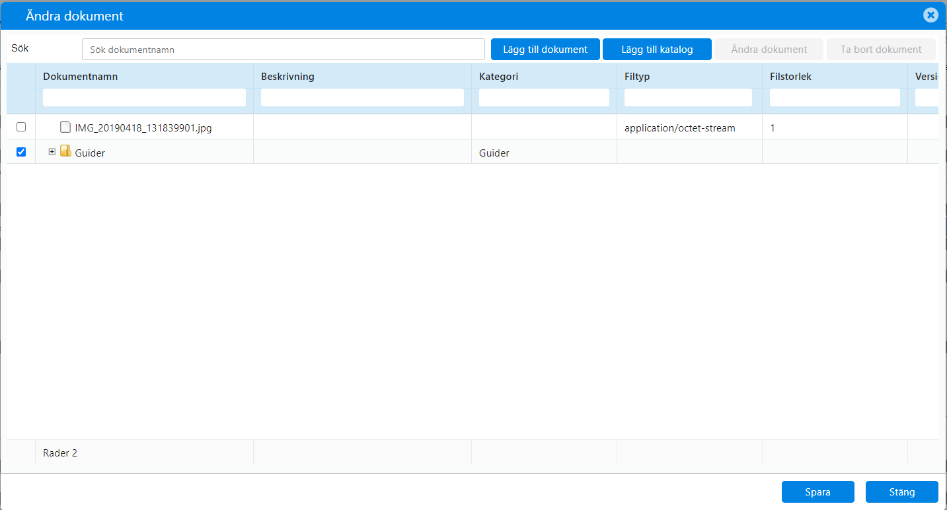Sort by the Dokumentnamn column header

tap(81, 77)
